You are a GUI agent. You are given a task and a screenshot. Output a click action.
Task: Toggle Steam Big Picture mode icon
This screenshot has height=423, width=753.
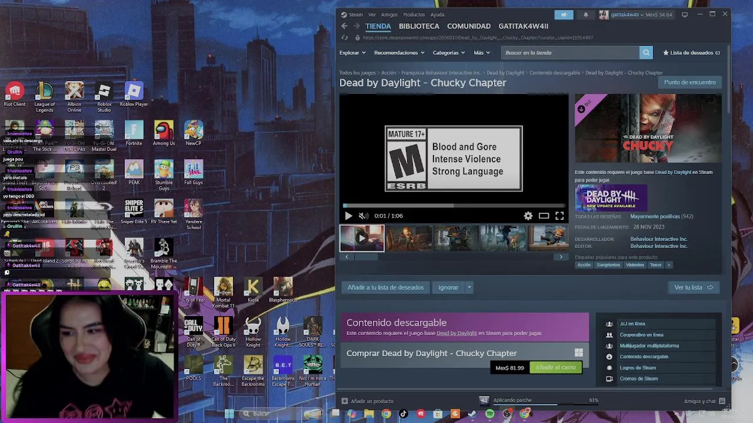pyautogui.click(x=685, y=15)
